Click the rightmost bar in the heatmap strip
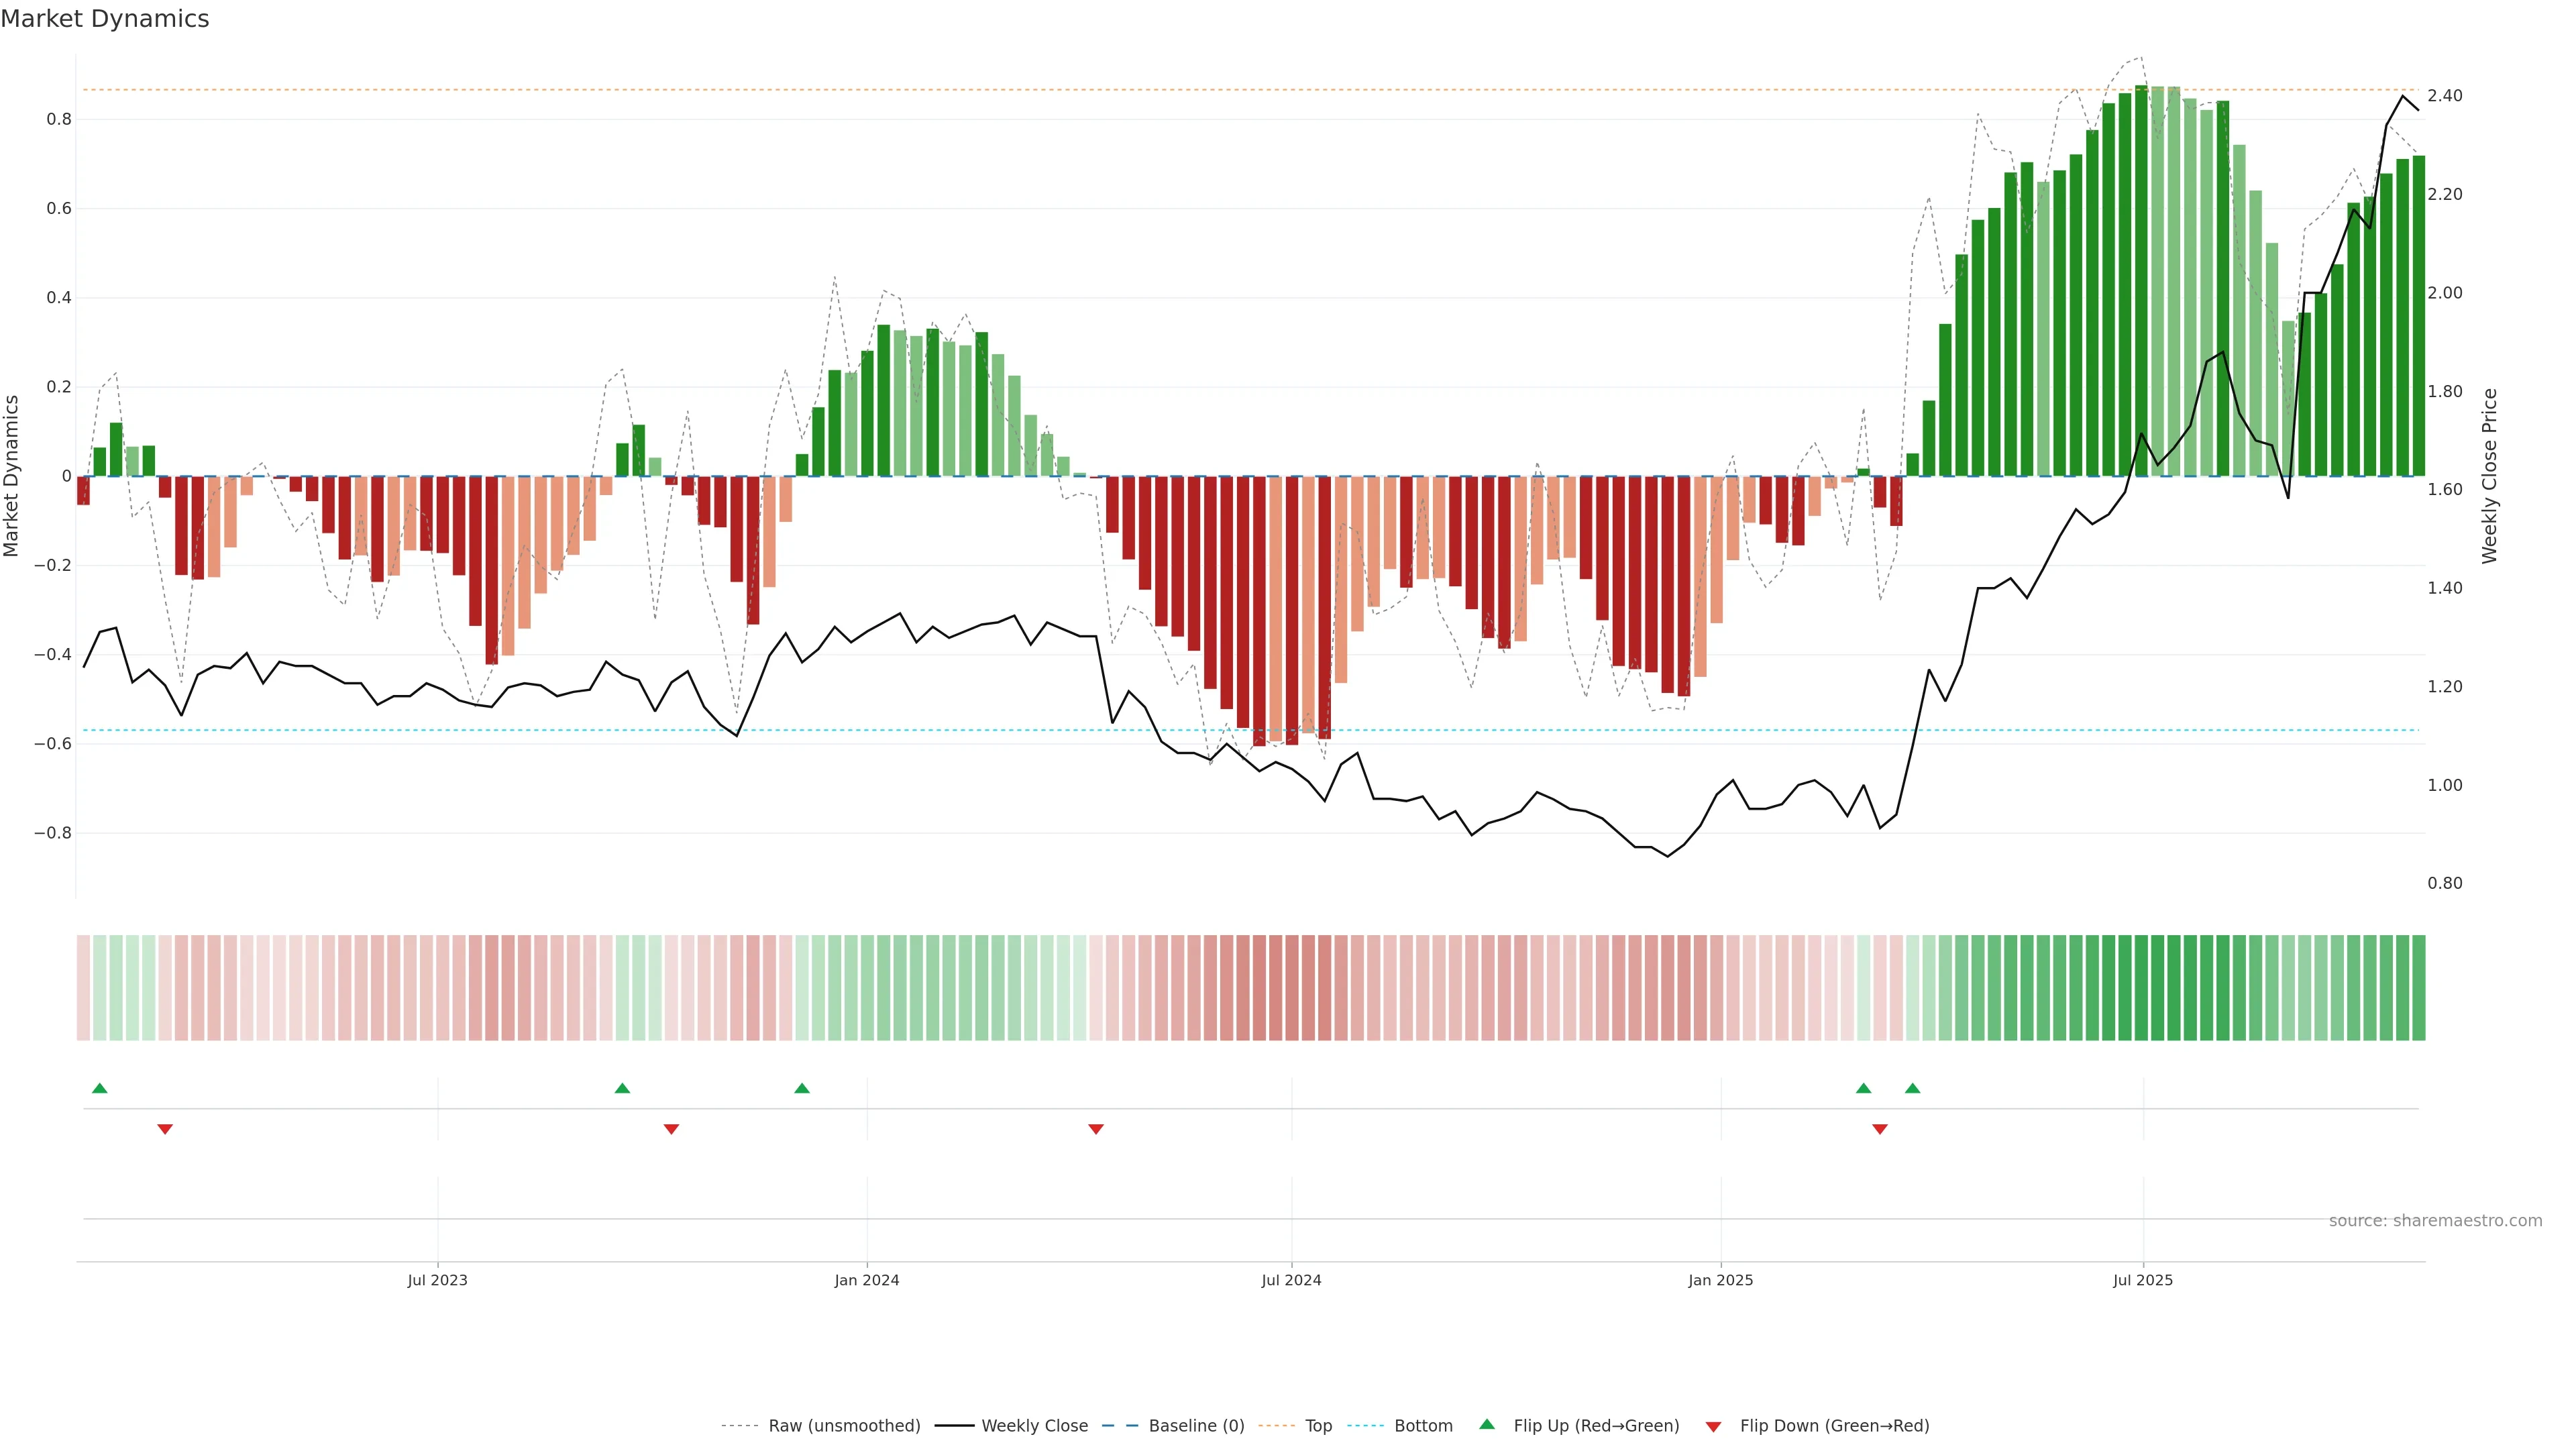 point(2418,988)
